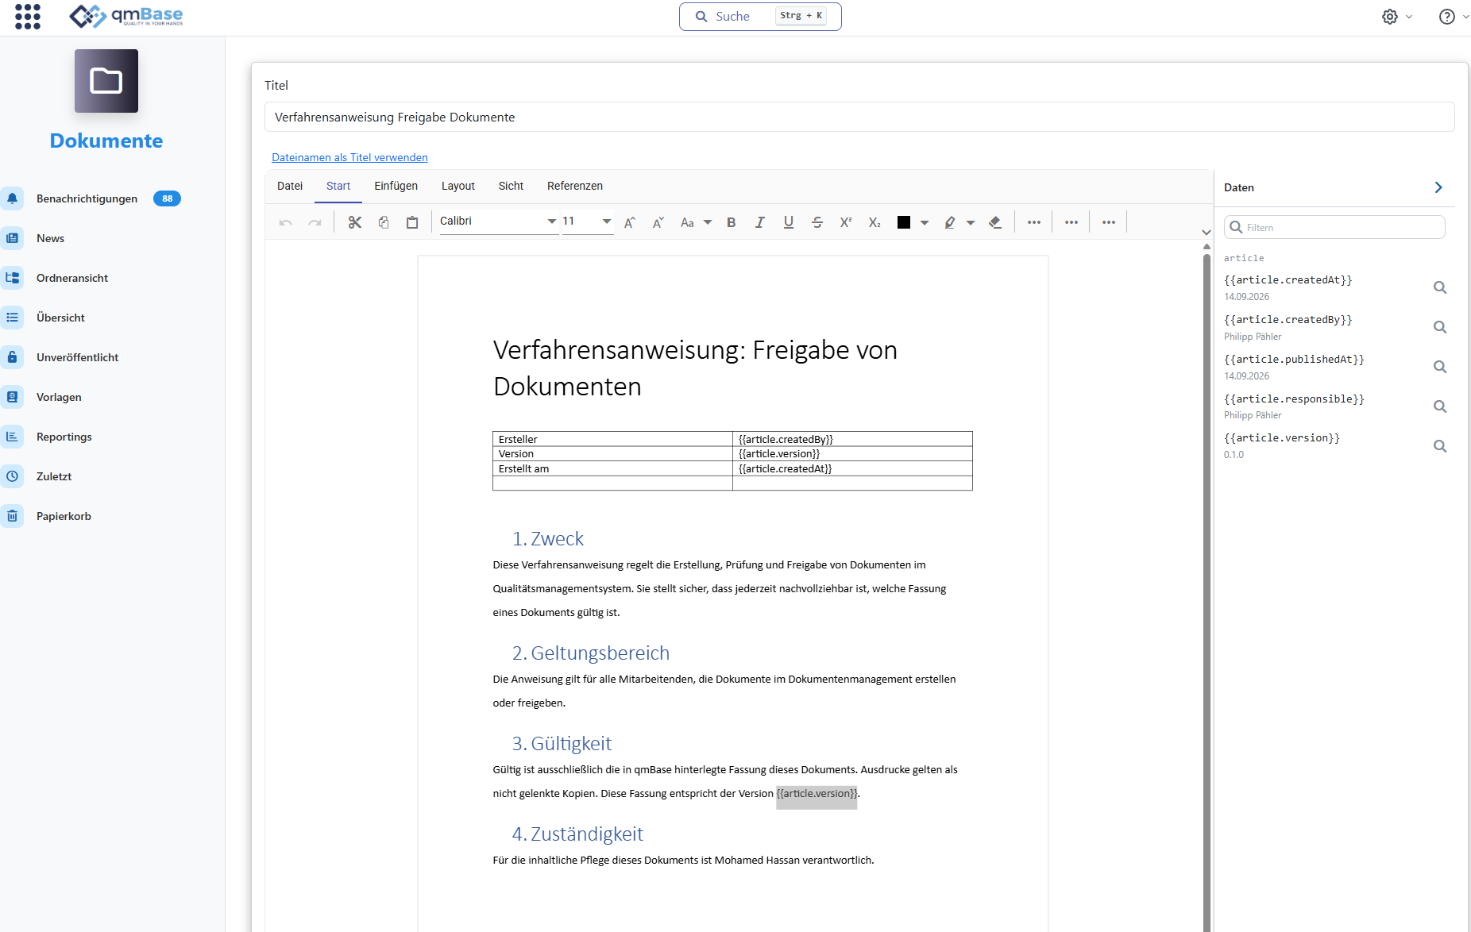
Task: Toggle underline formatting
Action: (789, 222)
